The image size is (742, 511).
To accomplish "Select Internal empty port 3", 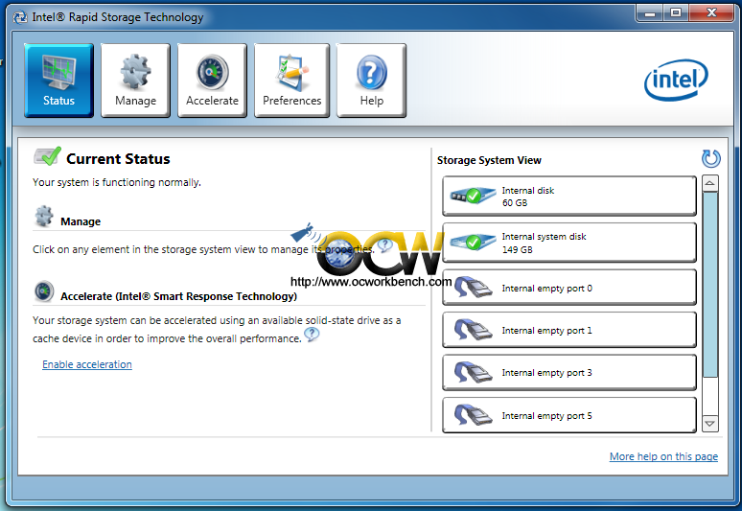I will pyautogui.click(x=569, y=372).
